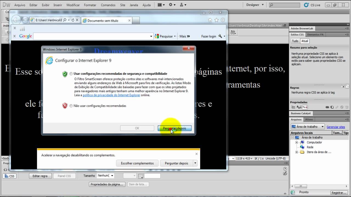Image resolution: width=351 pixels, height=197 pixels.
Task: Expand the Computador tree node
Action: (x=296, y=143)
